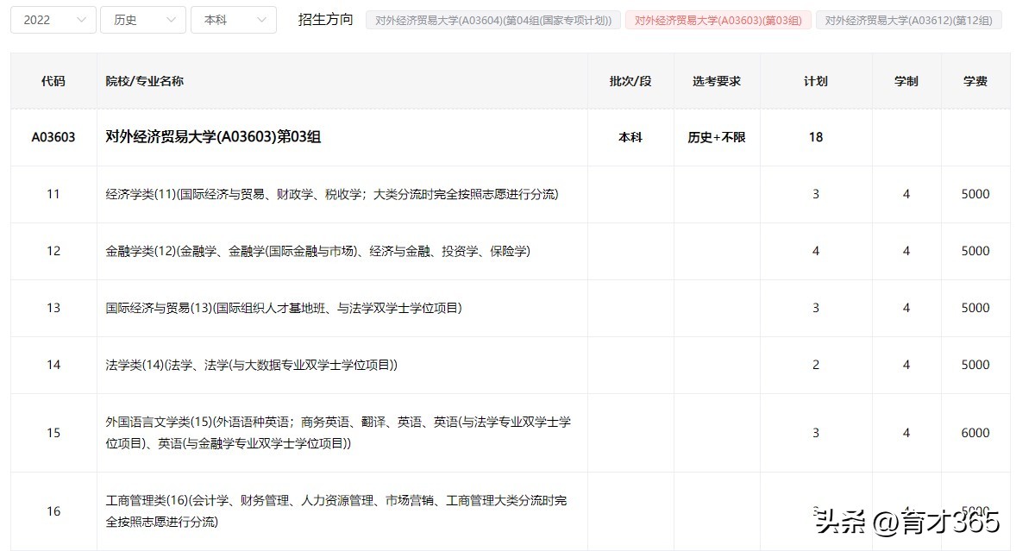Open the 经济学类(11) major row

click(x=330, y=194)
